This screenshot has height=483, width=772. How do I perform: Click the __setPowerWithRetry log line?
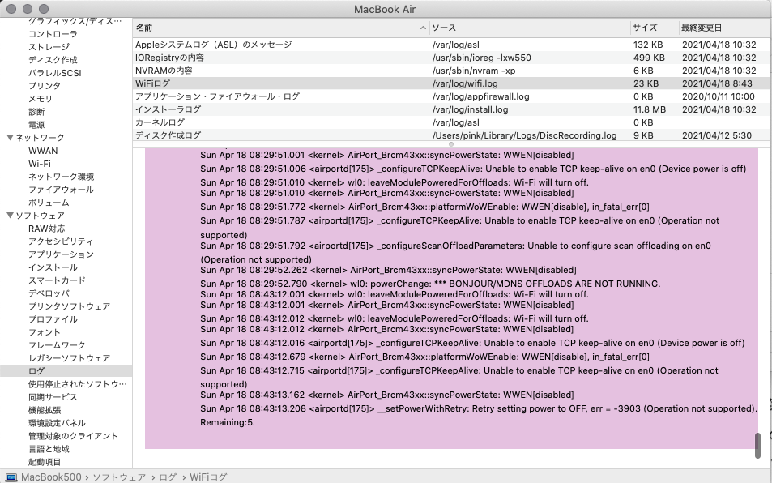pyautogui.click(x=479, y=415)
